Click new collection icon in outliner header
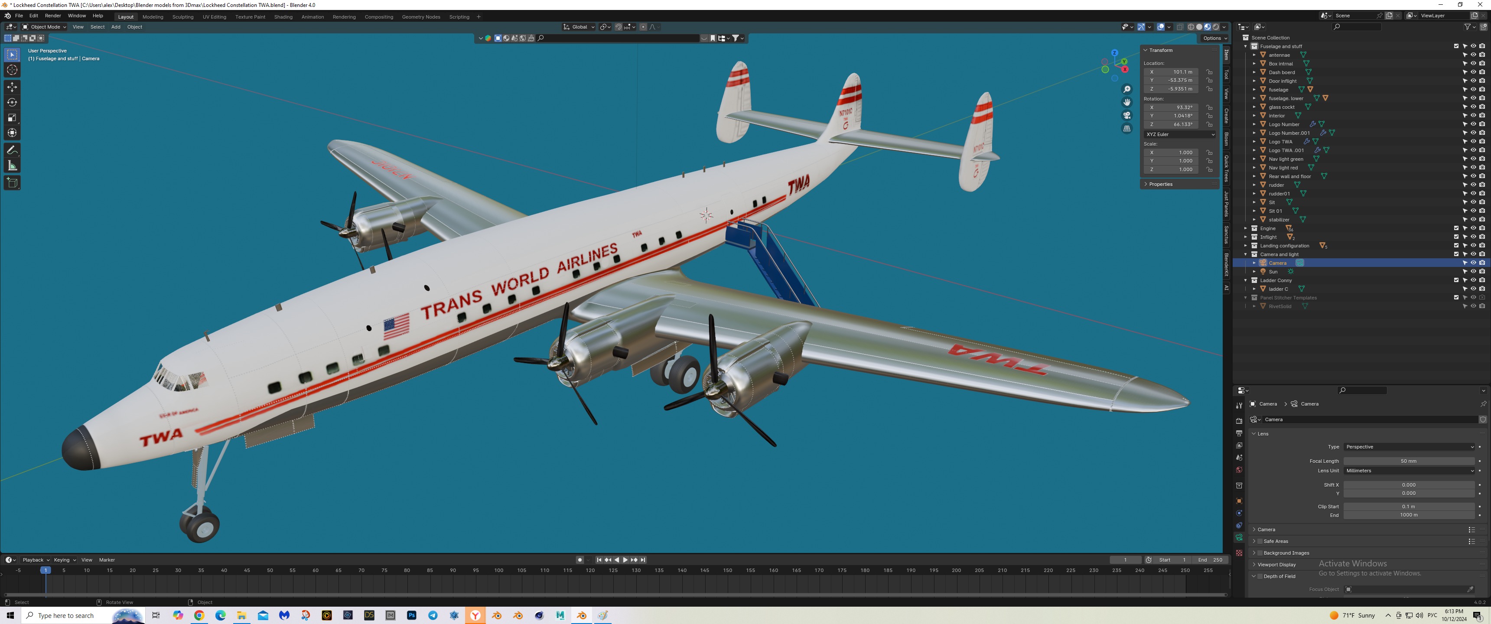The image size is (1491, 624). coord(1483,26)
